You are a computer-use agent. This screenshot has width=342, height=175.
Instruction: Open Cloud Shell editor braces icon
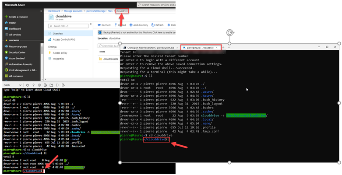57,85
